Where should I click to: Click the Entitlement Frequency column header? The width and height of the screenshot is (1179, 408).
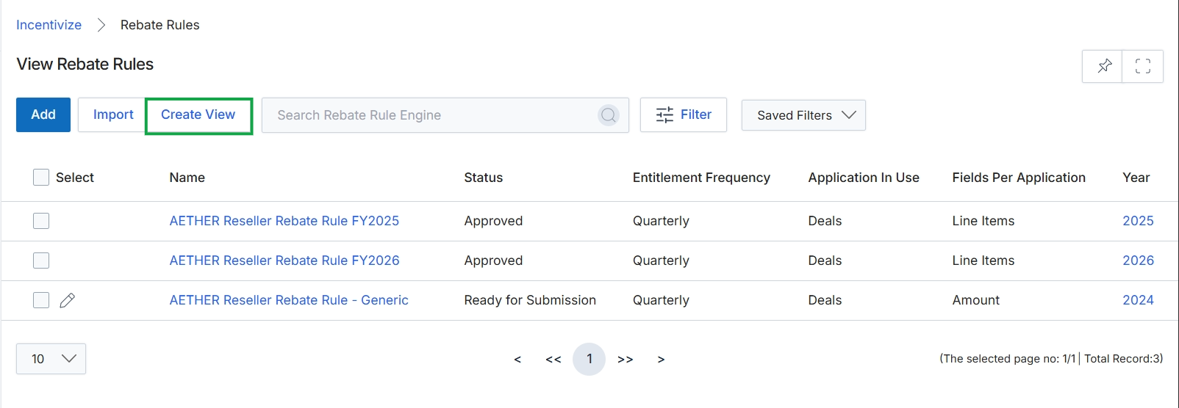pos(701,178)
